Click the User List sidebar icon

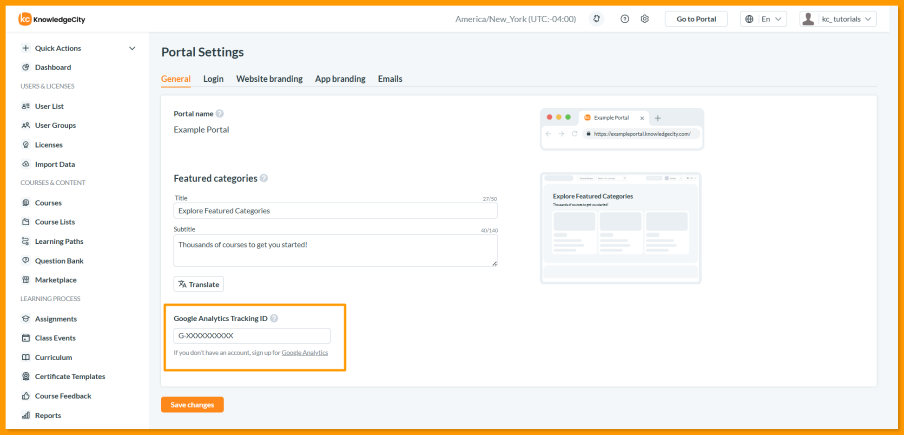pyautogui.click(x=26, y=106)
